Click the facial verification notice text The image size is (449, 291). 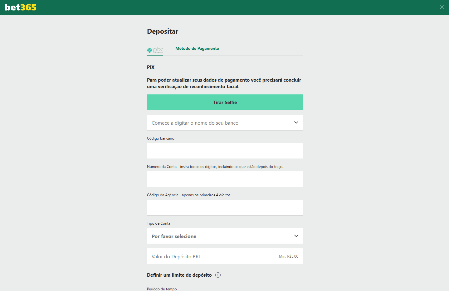224,83
